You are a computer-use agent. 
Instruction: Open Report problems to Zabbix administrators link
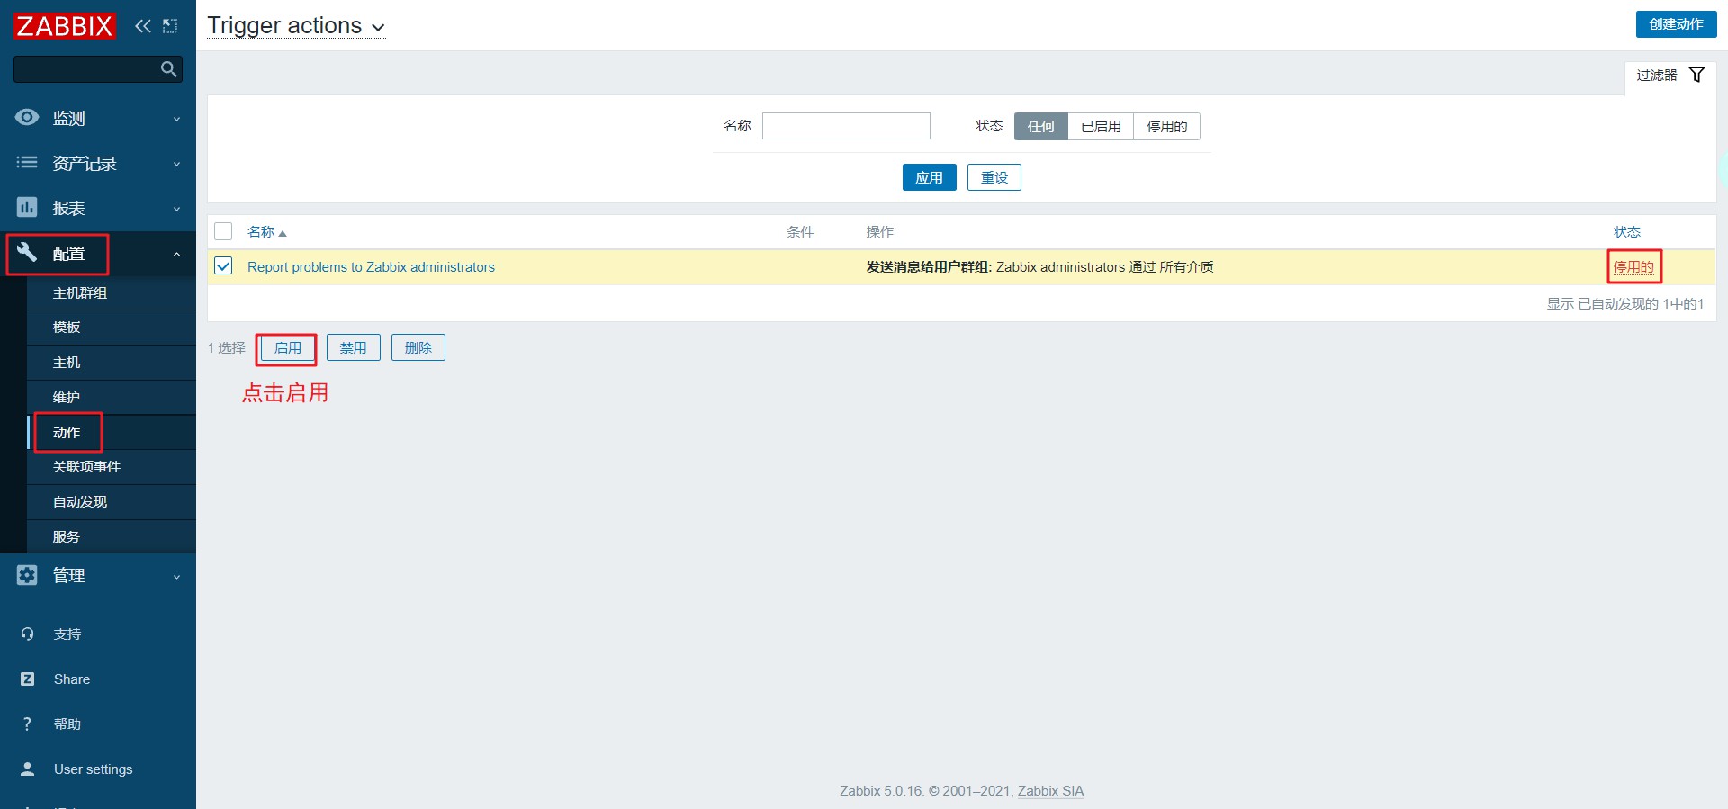pyautogui.click(x=371, y=267)
